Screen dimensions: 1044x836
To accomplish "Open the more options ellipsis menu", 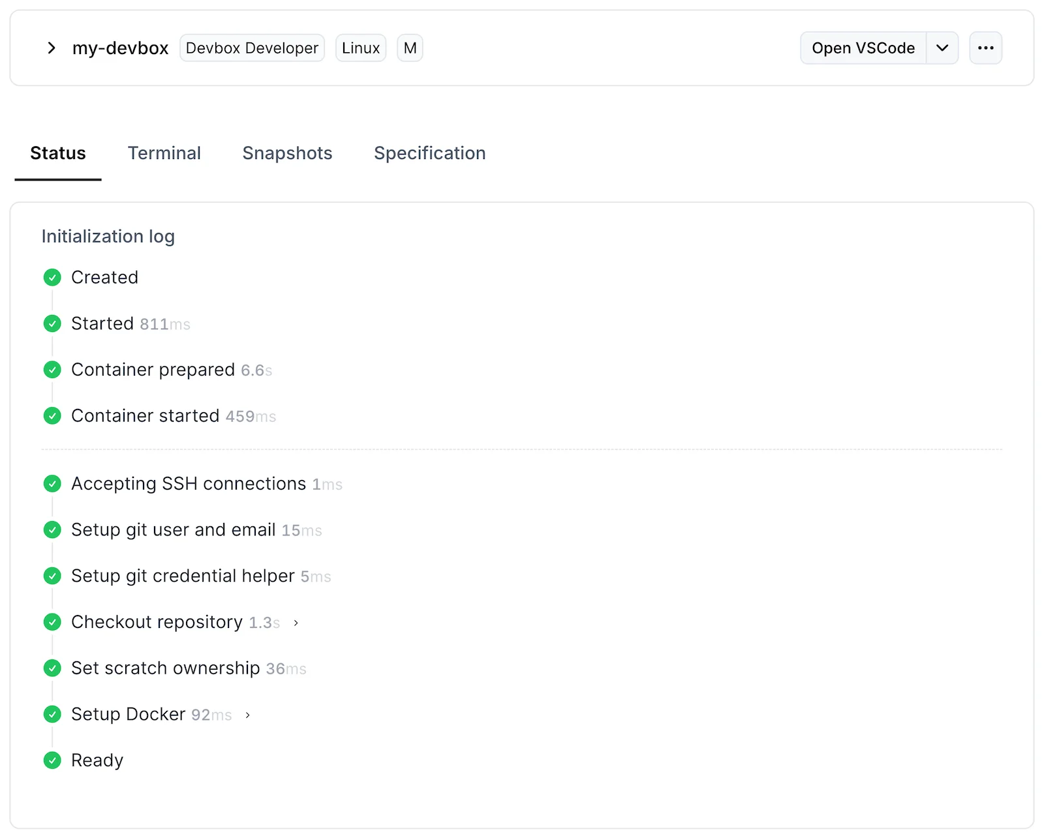I will point(985,48).
